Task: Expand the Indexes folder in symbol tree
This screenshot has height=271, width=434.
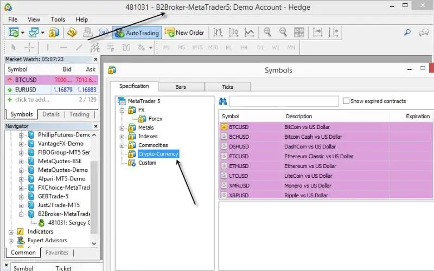Action: coord(122,137)
